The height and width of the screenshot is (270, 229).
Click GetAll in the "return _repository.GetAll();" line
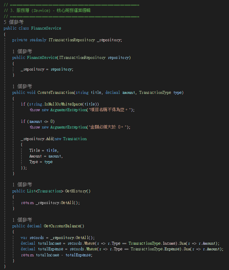click(67, 203)
